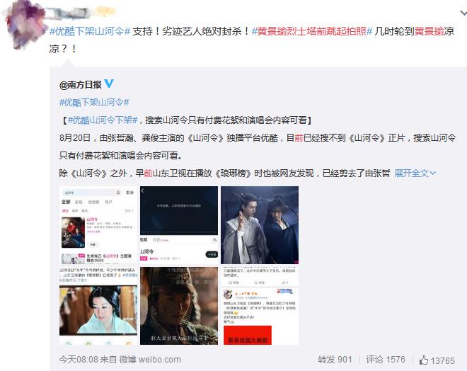Click the 今天08:08 timestamp
467x371 pixels.
coord(79,360)
